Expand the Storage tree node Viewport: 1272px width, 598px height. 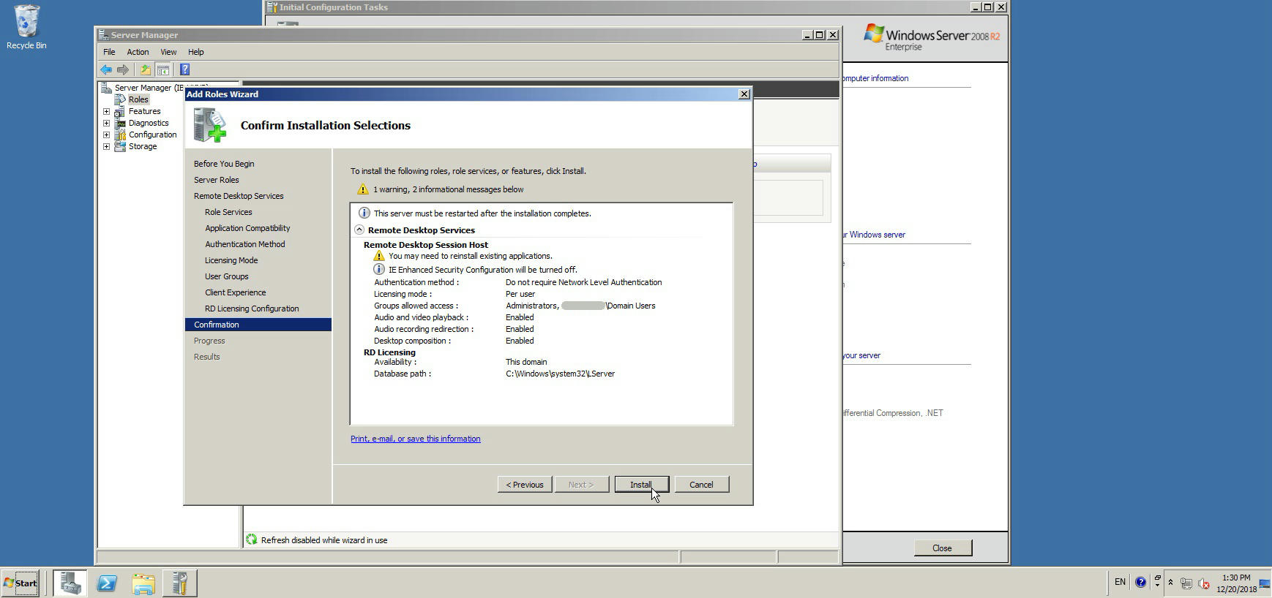tap(107, 147)
